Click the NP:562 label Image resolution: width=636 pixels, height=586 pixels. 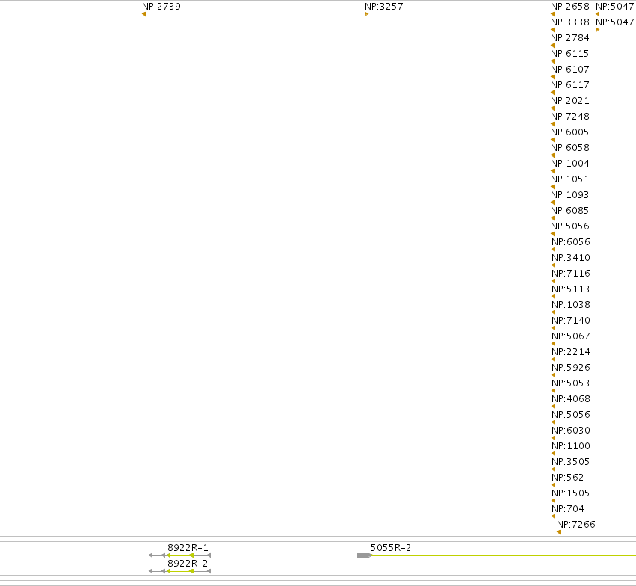pos(567,478)
